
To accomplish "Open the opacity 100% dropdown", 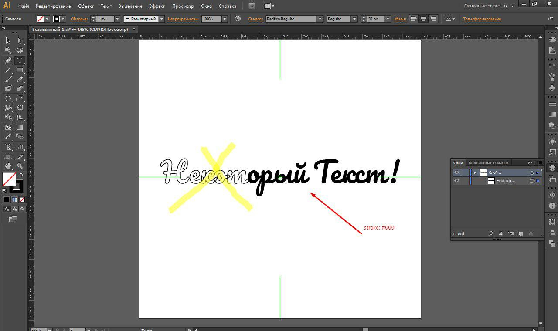I will click(225, 19).
